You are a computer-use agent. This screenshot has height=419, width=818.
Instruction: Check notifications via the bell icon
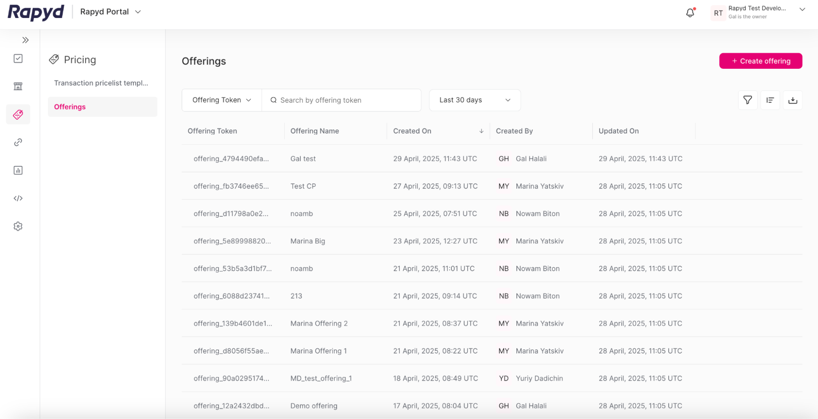690,12
